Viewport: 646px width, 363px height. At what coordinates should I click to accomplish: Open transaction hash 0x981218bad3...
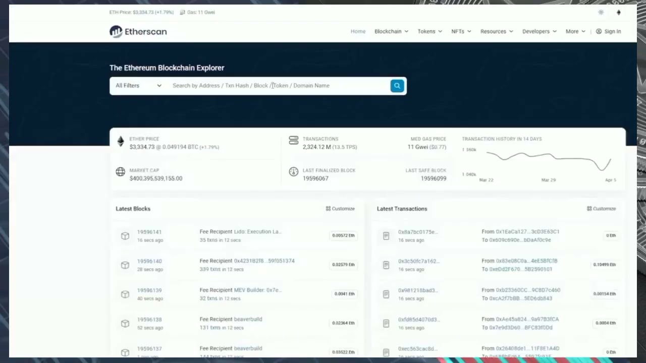[x=418, y=290]
